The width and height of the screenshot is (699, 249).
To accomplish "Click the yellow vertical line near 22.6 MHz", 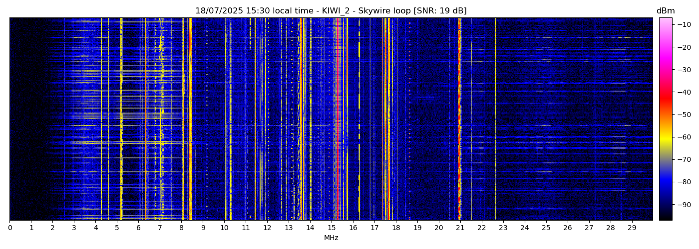I will (495, 120).
